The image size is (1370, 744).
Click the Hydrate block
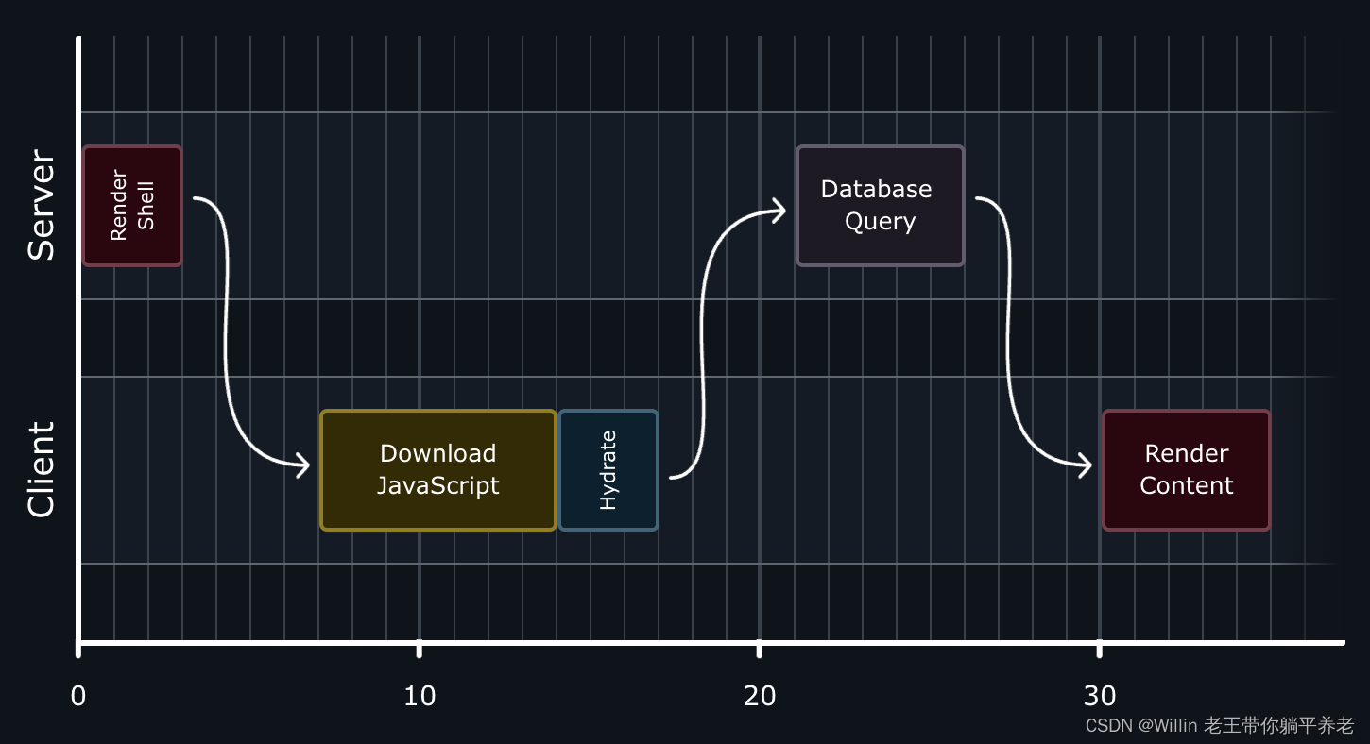coord(608,470)
